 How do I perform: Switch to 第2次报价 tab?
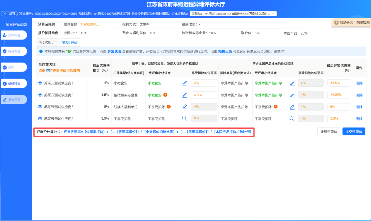(69, 42)
